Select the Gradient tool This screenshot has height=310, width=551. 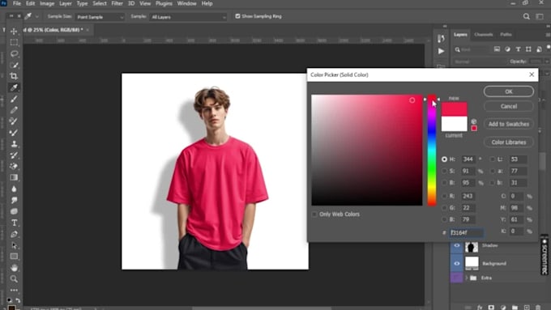tap(14, 177)
